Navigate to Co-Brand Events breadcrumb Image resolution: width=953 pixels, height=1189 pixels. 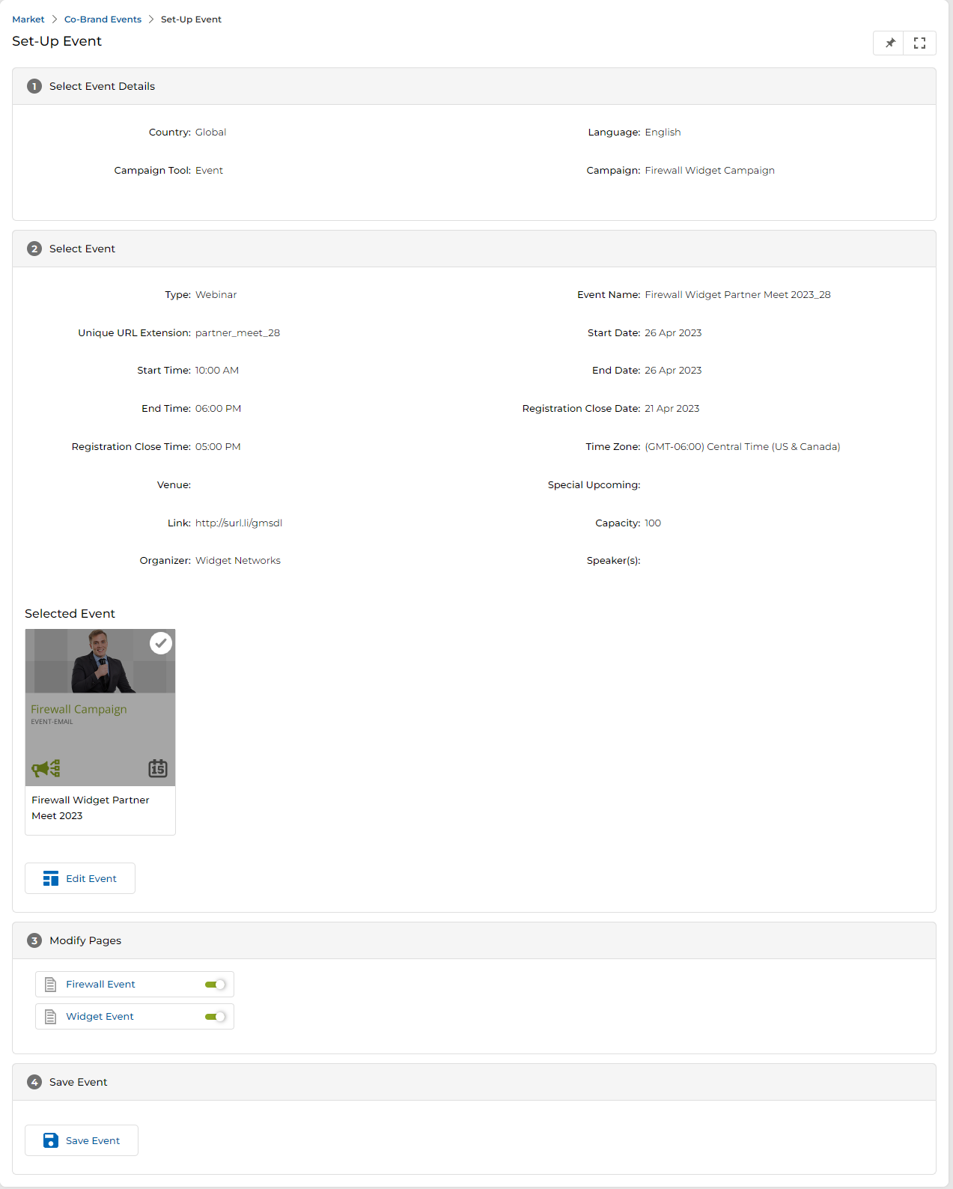tap(103, 19)
